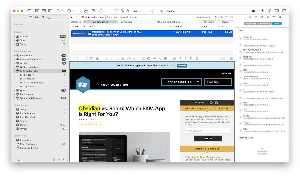Toggle the lock on the selected item
Screen dimensions: 300x176
point(128,11)
